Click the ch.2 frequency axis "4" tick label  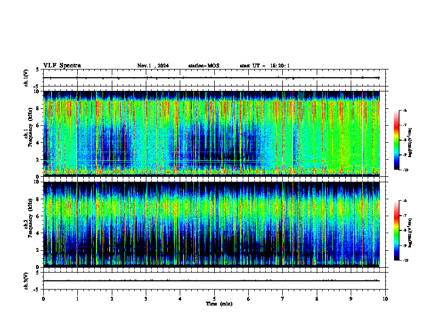pos(38,233)
